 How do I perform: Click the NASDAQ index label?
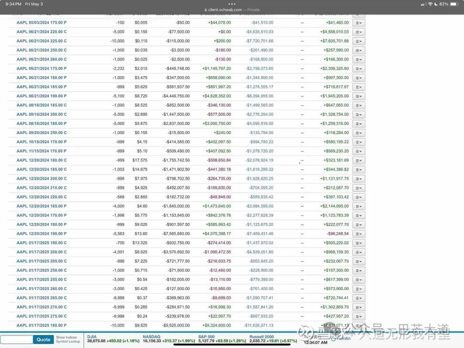pos(151,337)
